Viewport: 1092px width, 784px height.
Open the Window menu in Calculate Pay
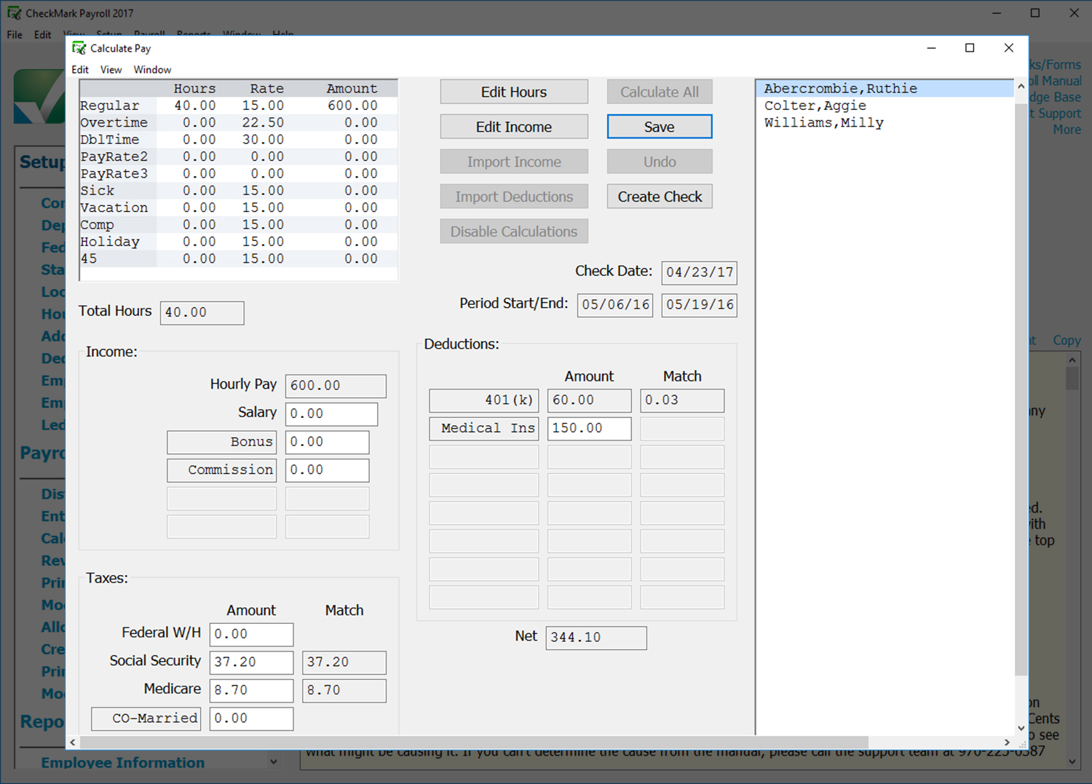click(152, 70)
